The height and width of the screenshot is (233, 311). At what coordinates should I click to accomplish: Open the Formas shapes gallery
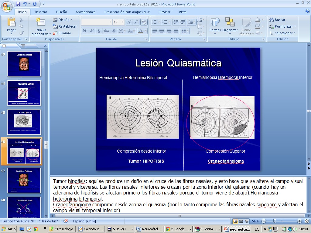(215, 25)
